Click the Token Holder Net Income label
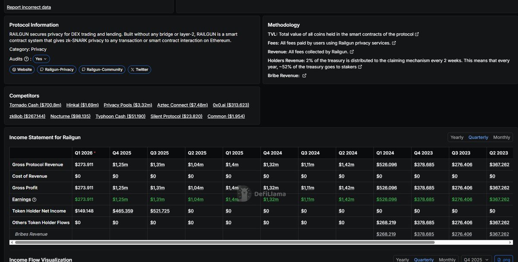This screenshot has height=262, width=518. pos(39,211)
